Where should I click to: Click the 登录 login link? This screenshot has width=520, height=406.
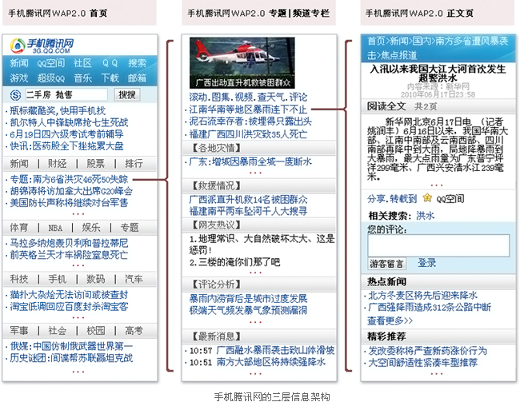[426, 264]
